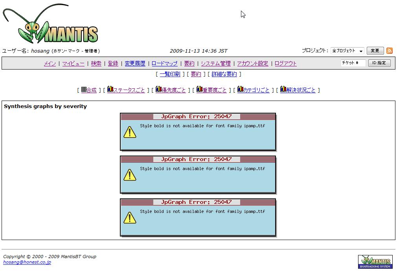Image resolution: width=397 pixels, height=275 pixels.
Task: Open the マイビュー menu item
Action: point(73,63)
